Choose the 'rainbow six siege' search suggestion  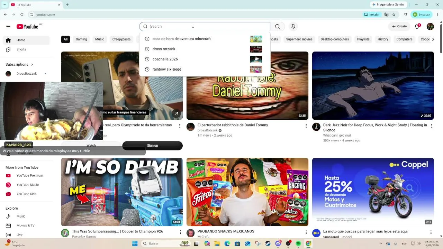click(205, 69)
